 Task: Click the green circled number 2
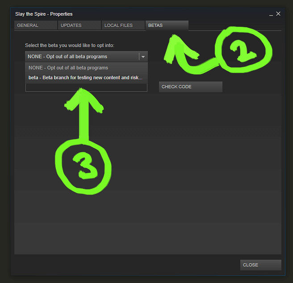(x=243, y=50)
